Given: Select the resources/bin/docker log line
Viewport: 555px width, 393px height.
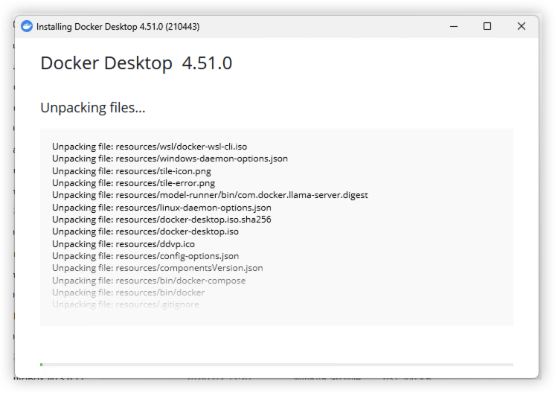Looking at the screenshot, I should [x=129, y=293].
